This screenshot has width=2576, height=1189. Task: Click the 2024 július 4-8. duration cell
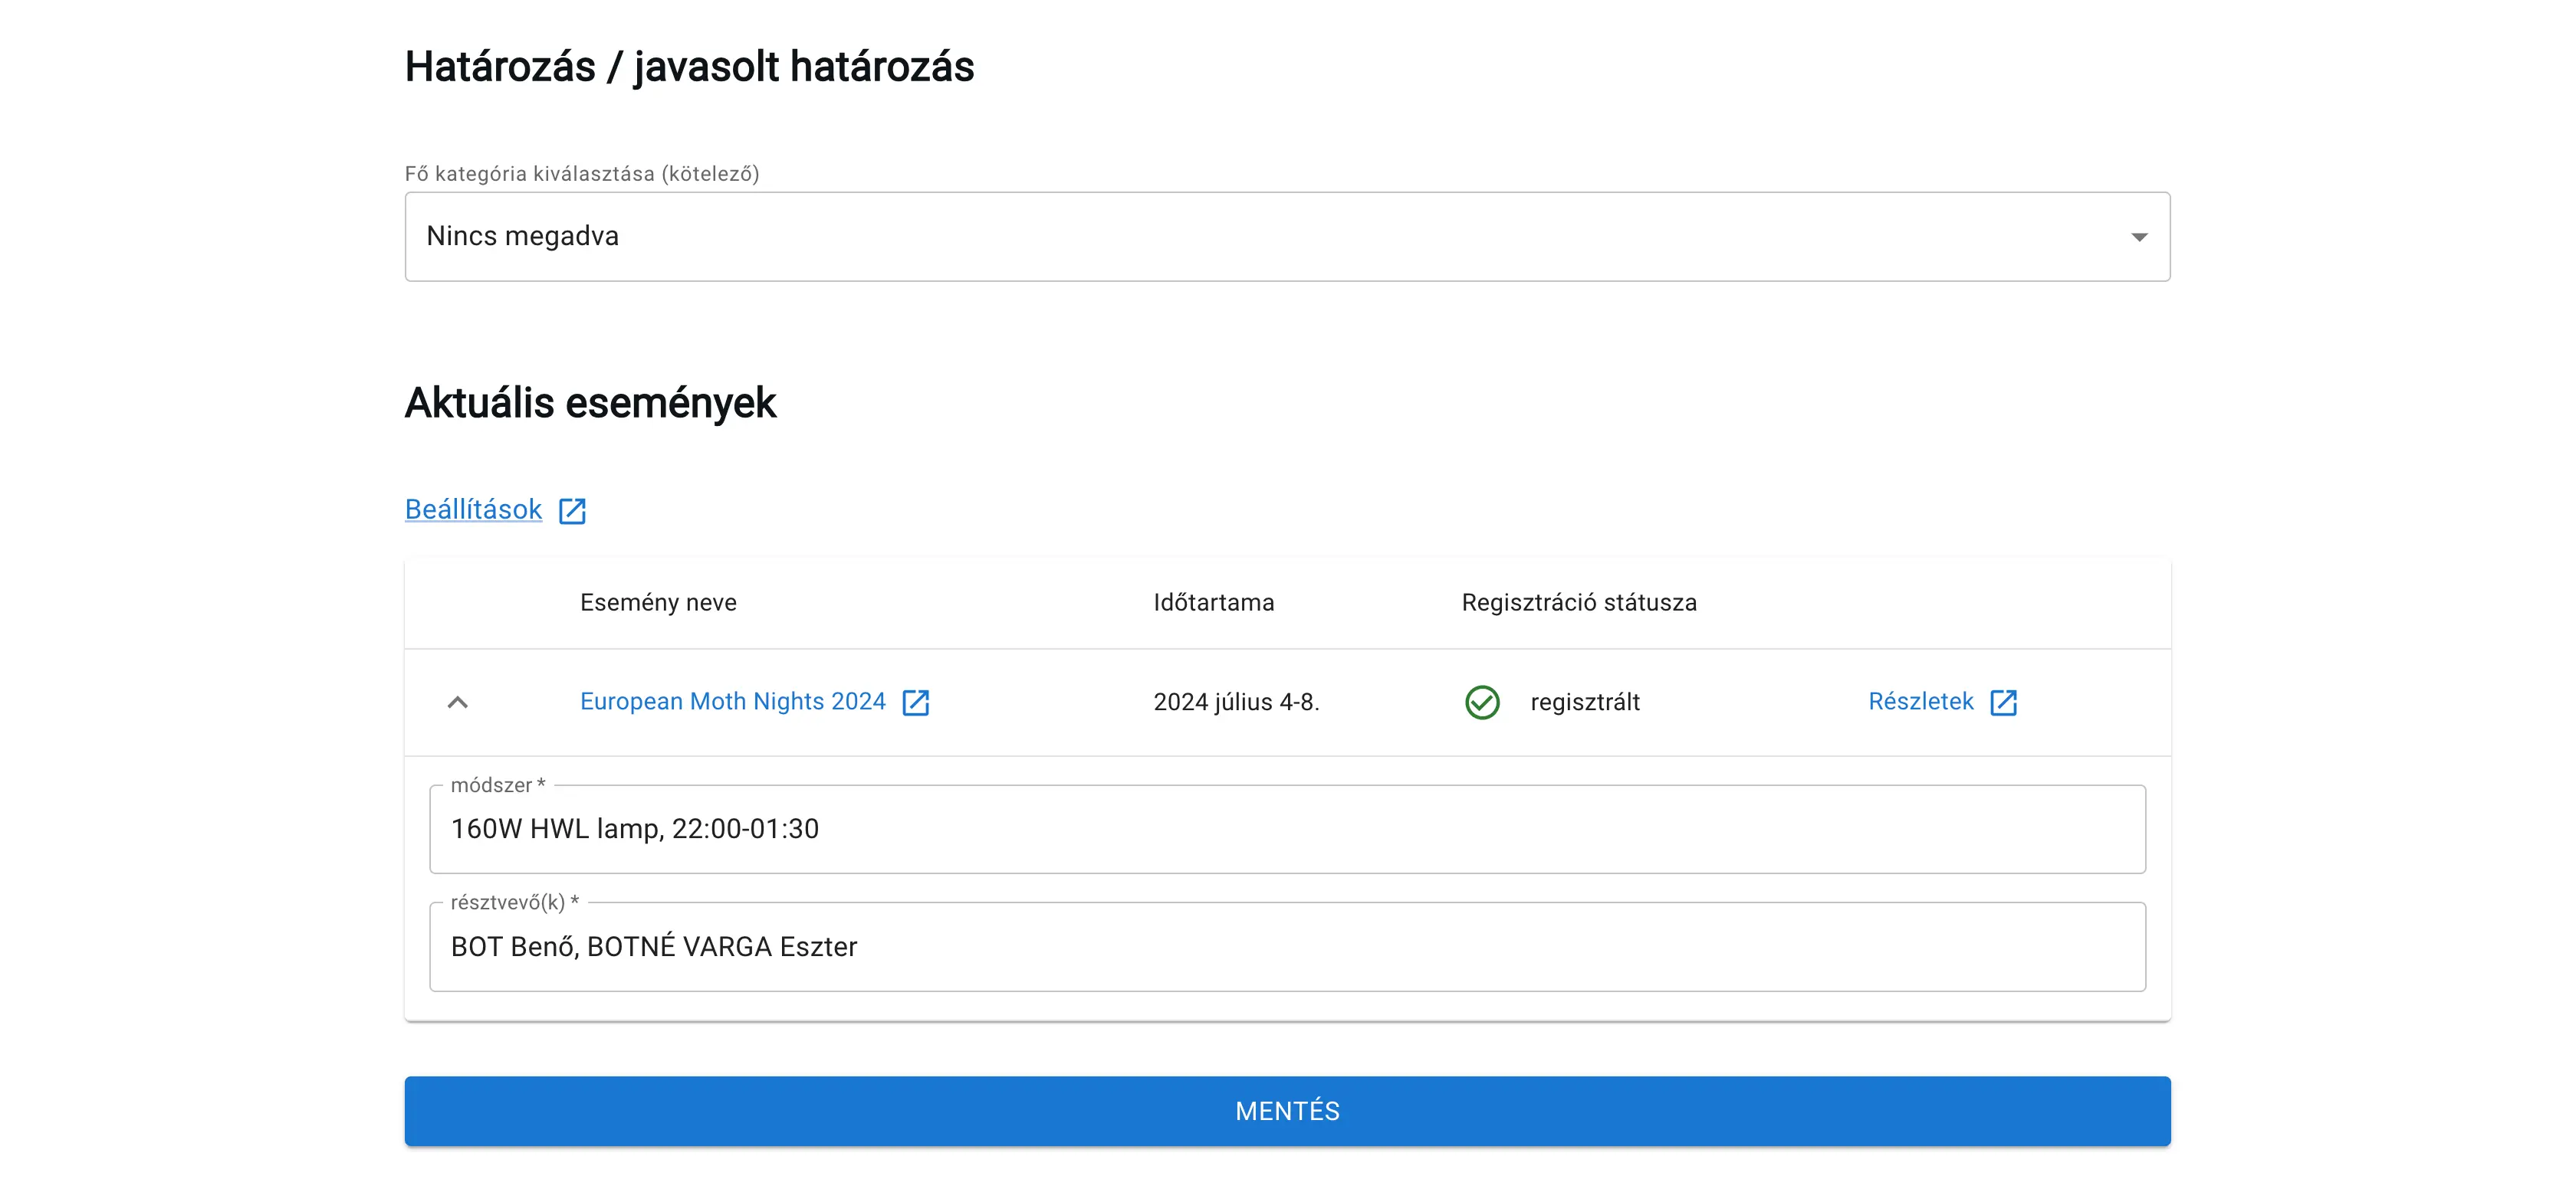coord(1237,702)
